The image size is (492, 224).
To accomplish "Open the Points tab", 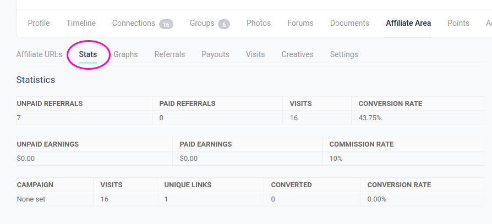I will (458, 23).
